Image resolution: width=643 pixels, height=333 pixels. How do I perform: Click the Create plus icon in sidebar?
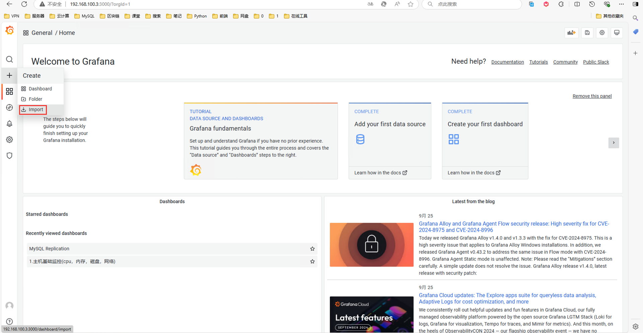[9, 75]
